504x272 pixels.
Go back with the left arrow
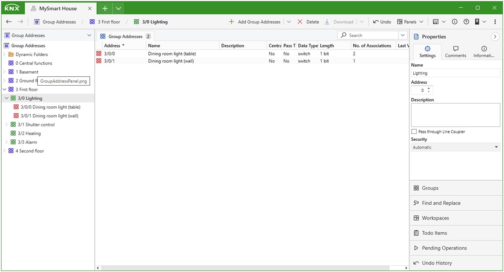click(x=9, y=22)
